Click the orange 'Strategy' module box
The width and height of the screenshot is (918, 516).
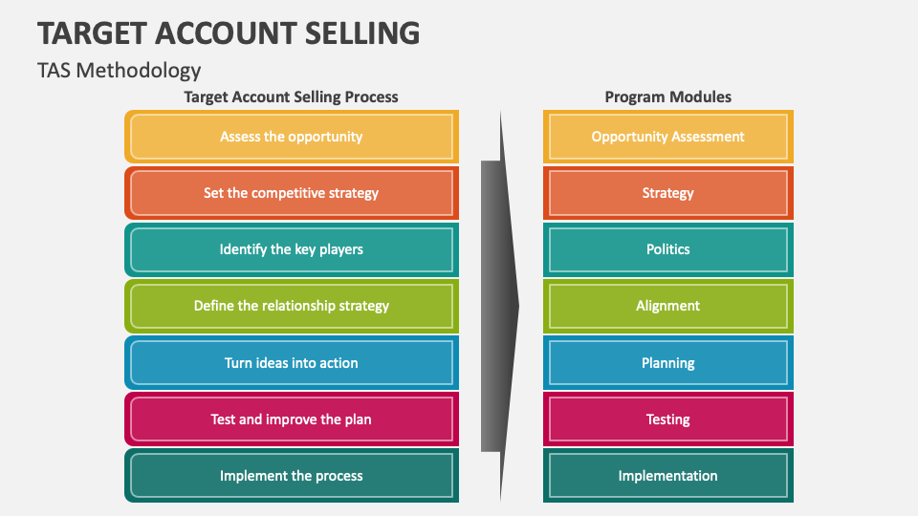(668, 193)
